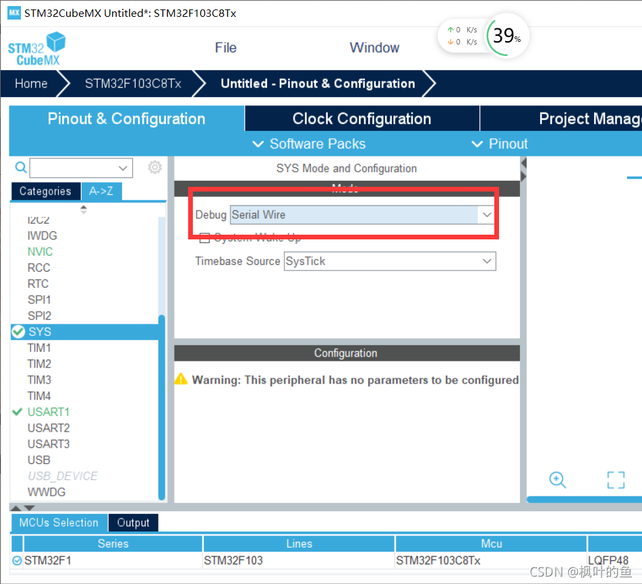This screenshot has width=642, height=584.
Task: Click the search magnifier icon in categories panel
Action: click(20, 167)
